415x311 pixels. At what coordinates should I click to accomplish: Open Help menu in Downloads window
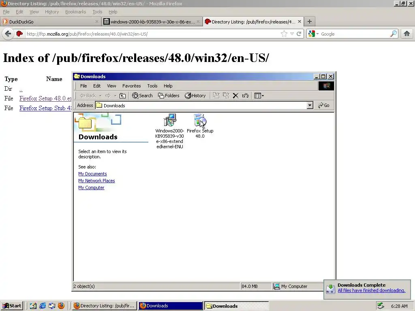[168, 86]
